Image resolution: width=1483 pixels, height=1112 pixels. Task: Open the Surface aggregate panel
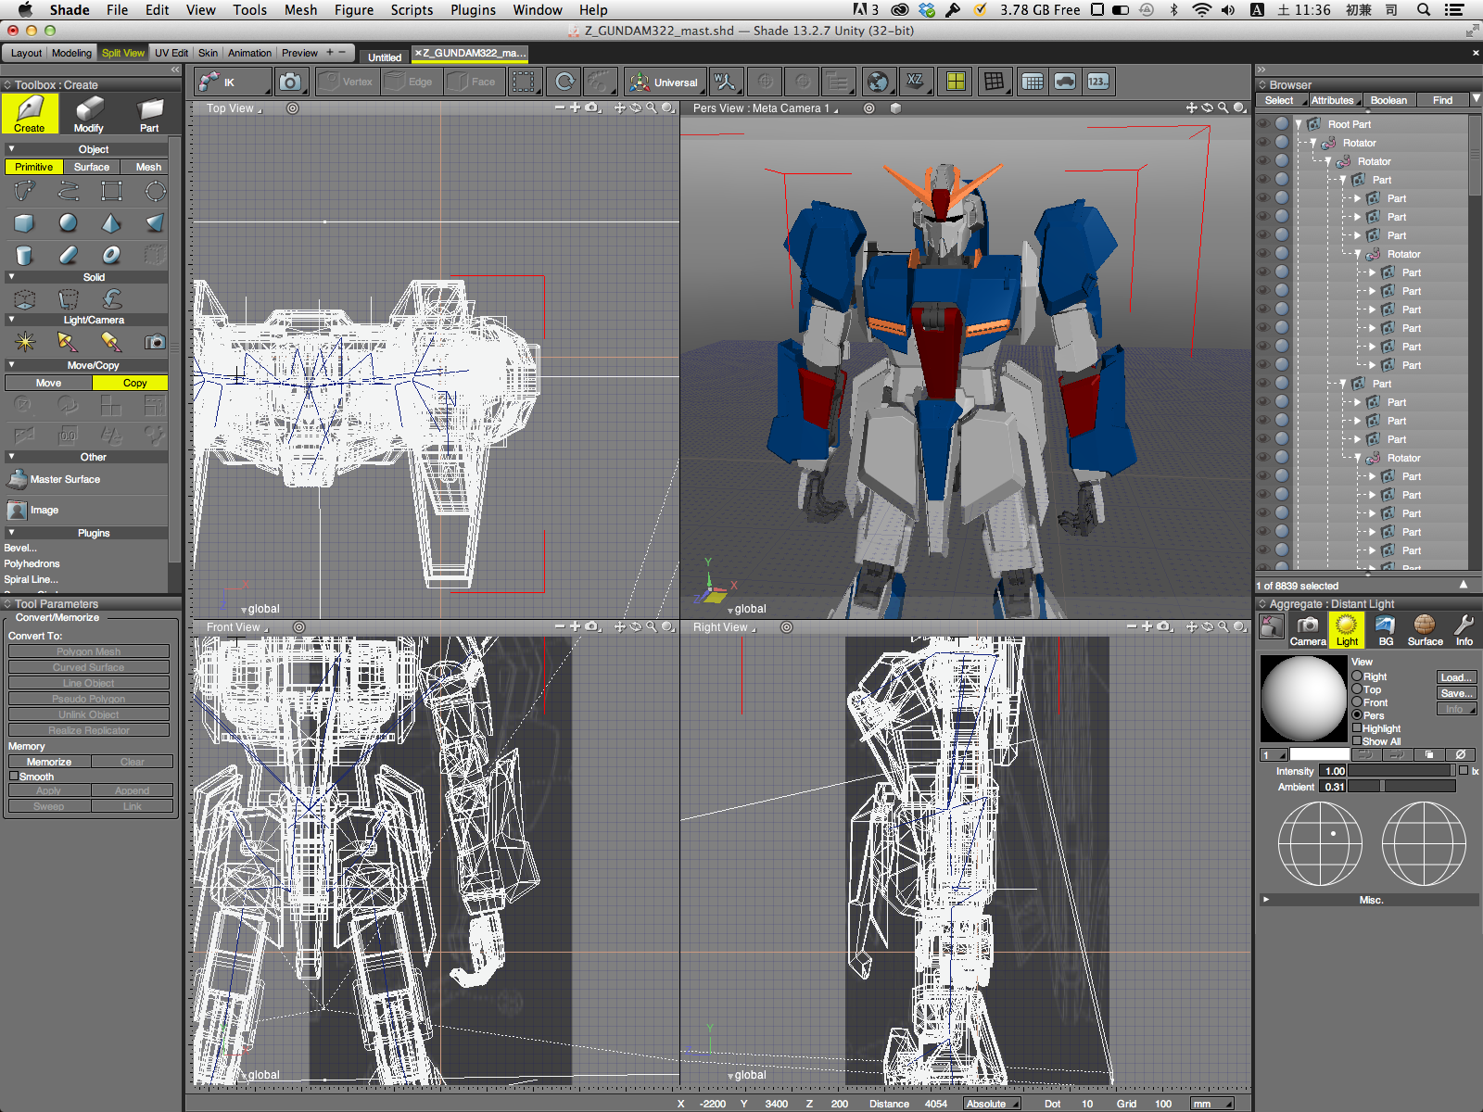(x=1425, y=630)
